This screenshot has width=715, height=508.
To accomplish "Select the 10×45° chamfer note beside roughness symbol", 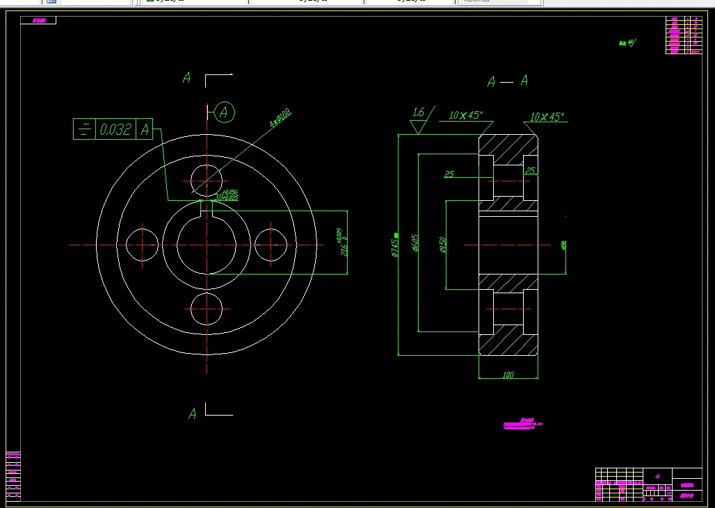I will [465, 115].
